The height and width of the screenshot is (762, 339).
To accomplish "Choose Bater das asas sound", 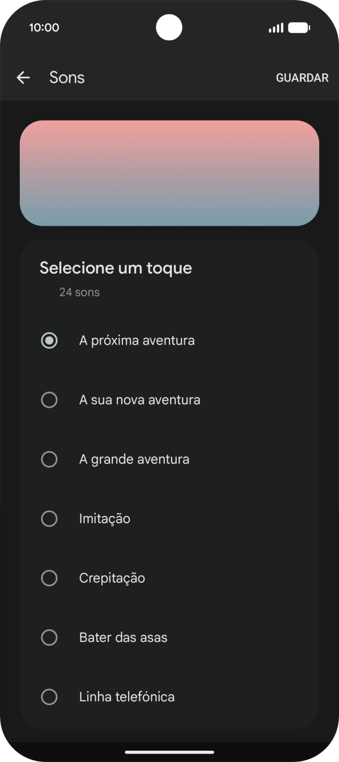I will 49,637.
